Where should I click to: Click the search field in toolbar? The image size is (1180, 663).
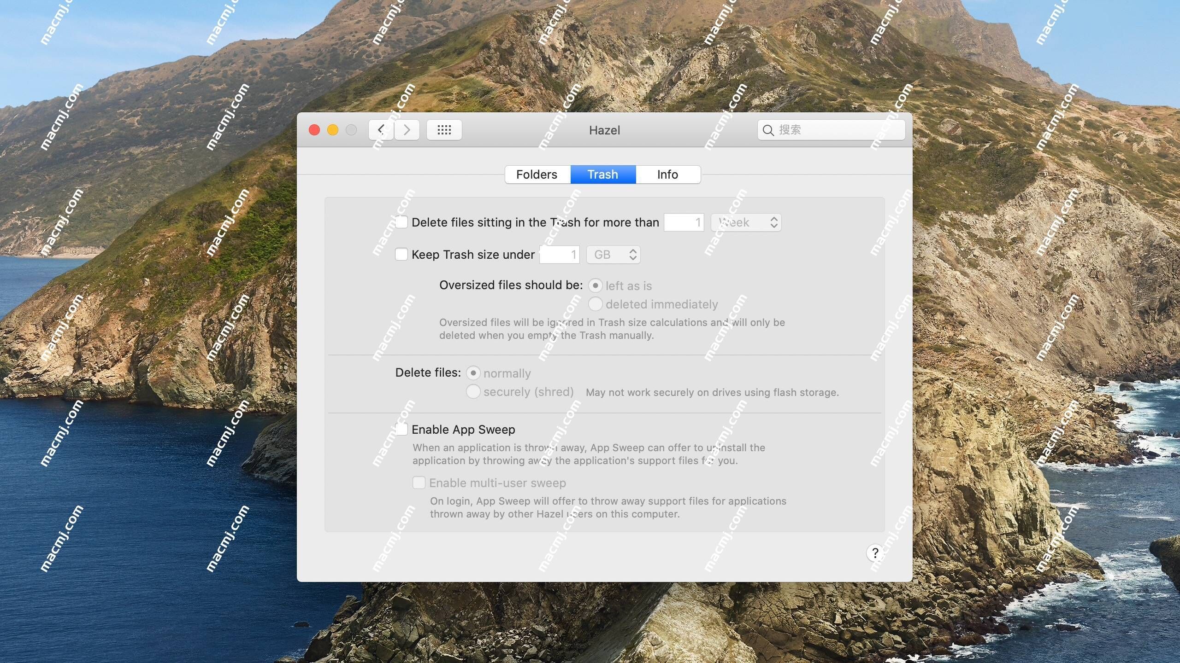tap(832, 129)
